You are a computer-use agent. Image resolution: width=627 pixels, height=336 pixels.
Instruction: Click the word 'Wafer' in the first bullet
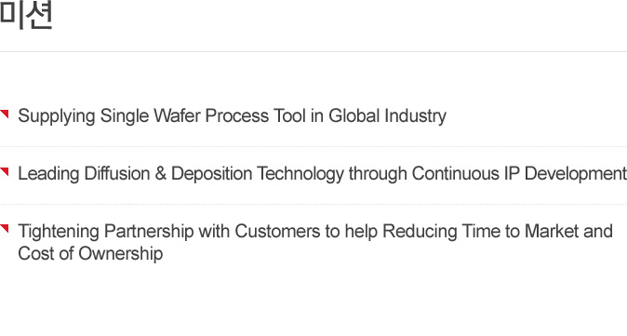[x=178, y=116]
